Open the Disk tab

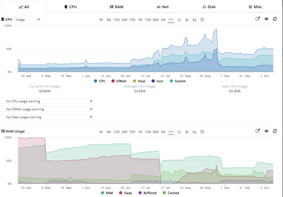(x=209, y=7)
